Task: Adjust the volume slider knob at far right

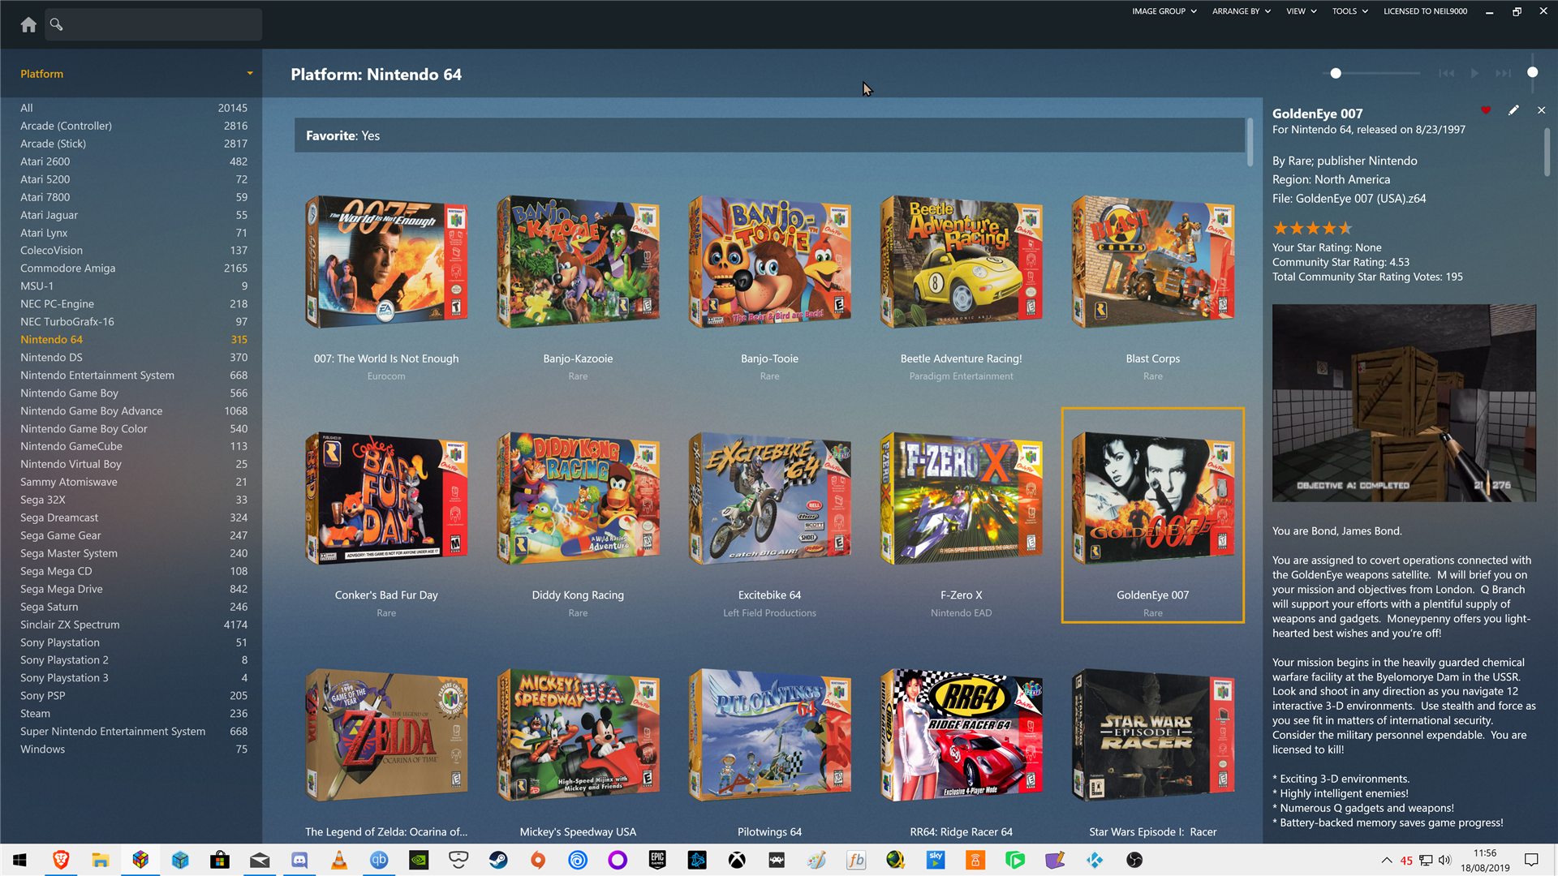Action: click(1532, 72)
